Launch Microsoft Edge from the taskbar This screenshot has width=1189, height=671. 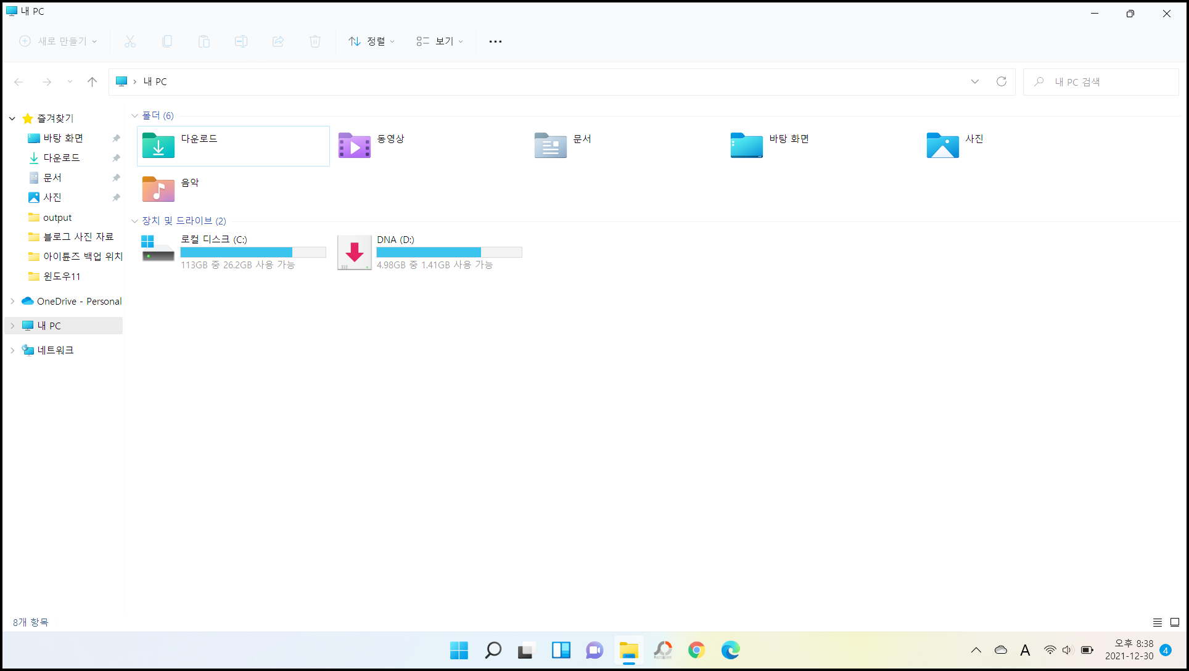730,650
